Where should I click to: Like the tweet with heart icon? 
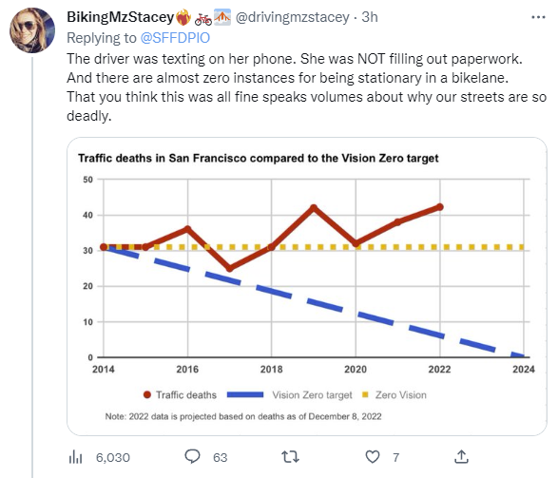tap(373, 457)
